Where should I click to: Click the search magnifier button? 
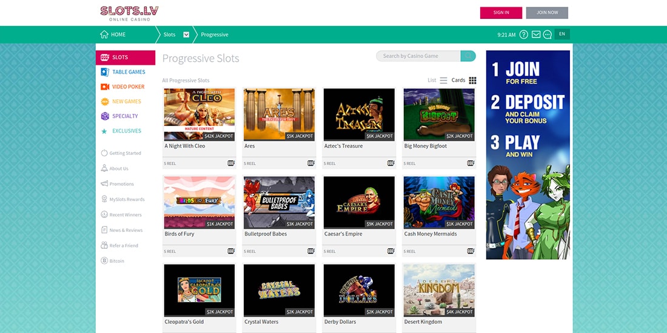pyautogui.click(x=468, y=56)
